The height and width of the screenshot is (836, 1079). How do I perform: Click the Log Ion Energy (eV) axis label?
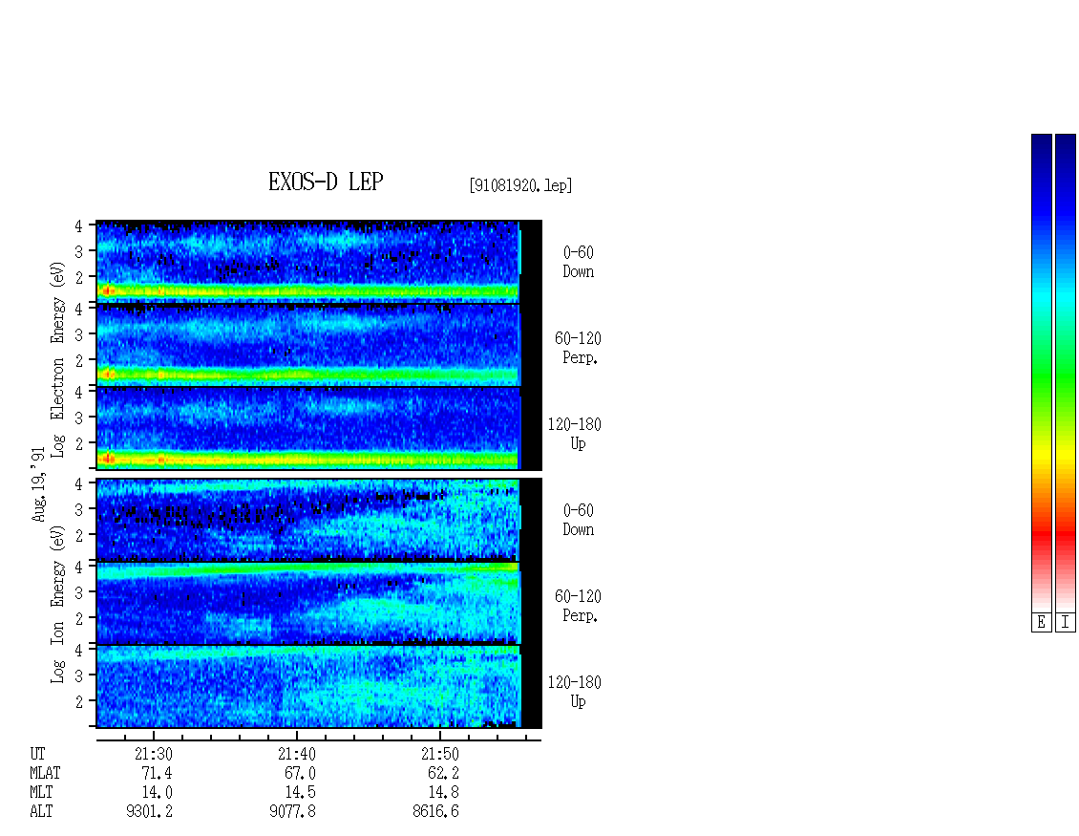pos(58,604)
